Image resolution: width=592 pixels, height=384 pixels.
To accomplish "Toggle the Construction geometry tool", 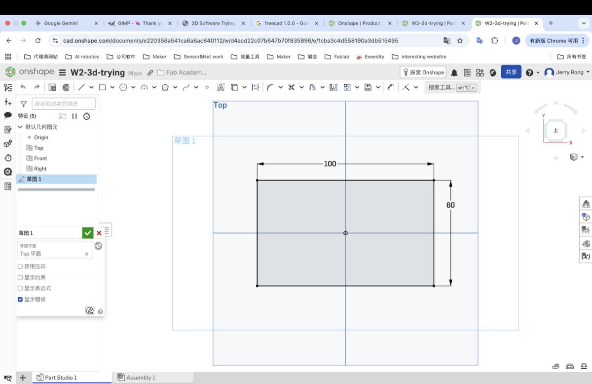I will (255, 87).
